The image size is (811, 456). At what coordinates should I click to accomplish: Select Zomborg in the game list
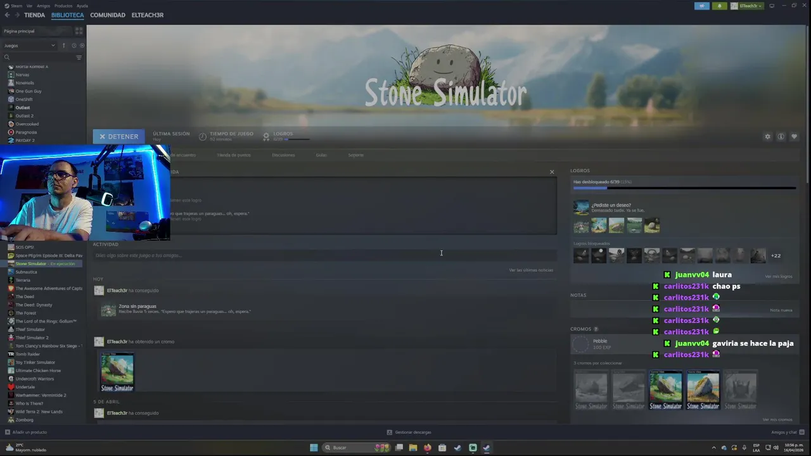coord(24,420)
